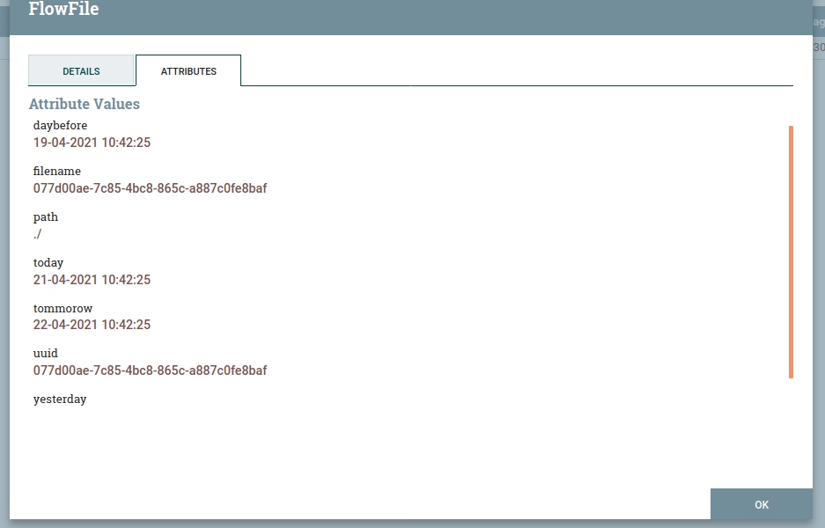Click the filename attribute's value

click(150, 188)
